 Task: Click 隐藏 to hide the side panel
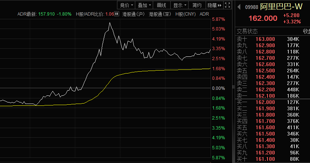215,5
